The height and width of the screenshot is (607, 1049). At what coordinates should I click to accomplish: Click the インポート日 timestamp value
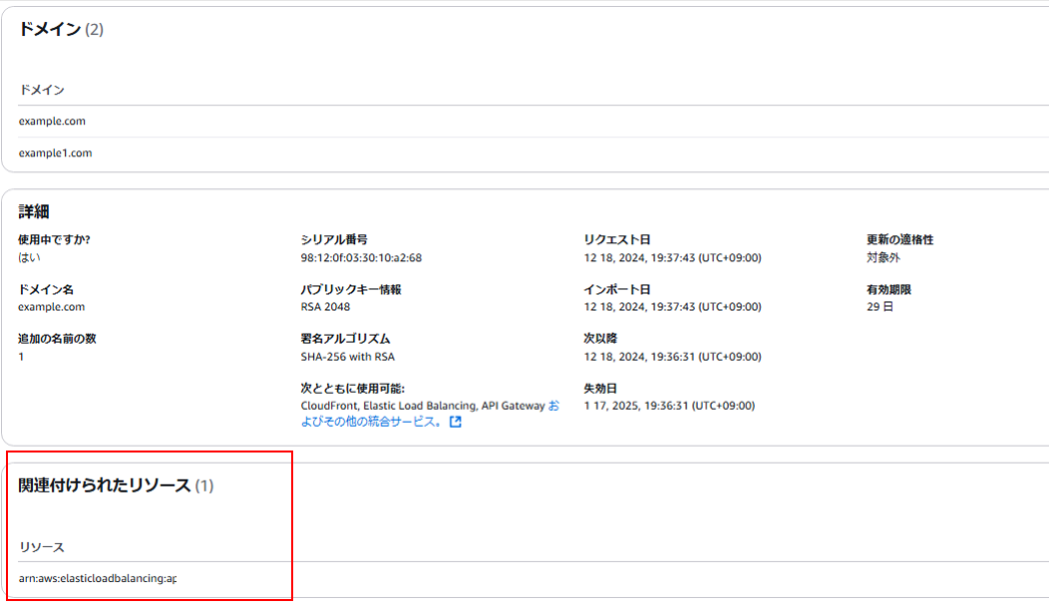coord(672,307)
